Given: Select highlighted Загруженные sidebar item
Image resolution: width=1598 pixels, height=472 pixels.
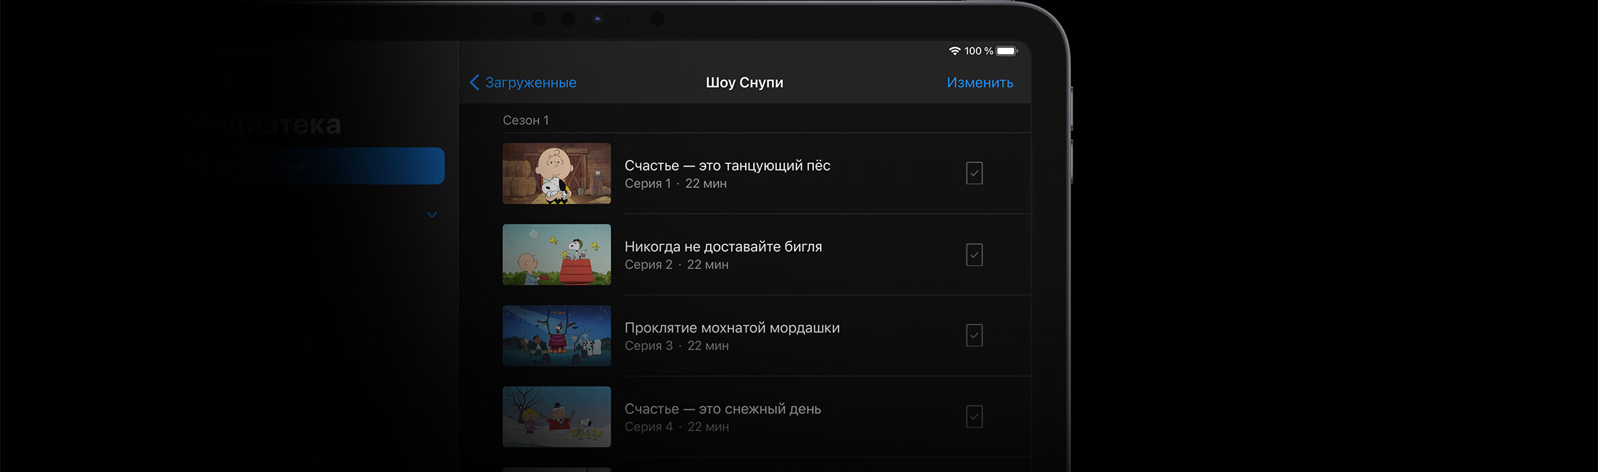Looking at the screenshot, I should pyautogui.click(x=312, y=166).
